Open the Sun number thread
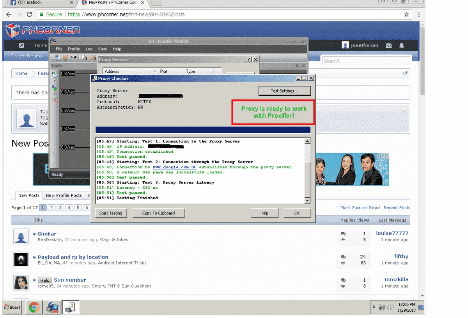Viewport: 468px width, 318px height. click(70, 280)
